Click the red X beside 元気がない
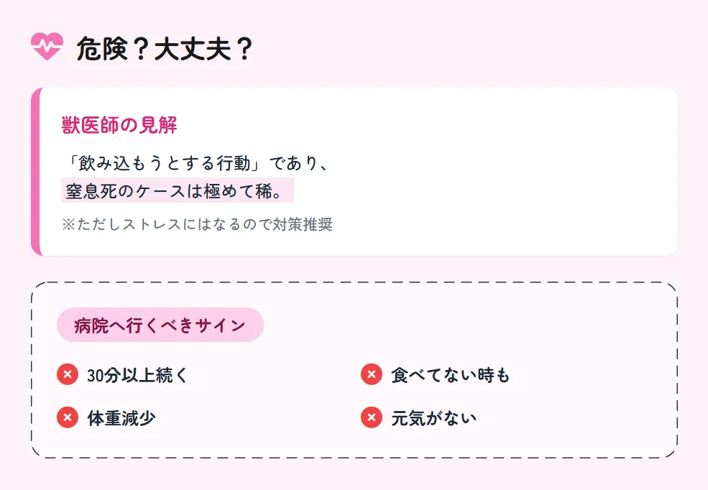Image resolution: width=708 pixels, height=490 pixels. [x=371, y=417]
